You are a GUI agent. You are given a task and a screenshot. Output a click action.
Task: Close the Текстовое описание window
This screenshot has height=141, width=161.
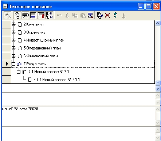tap(156, 6)
